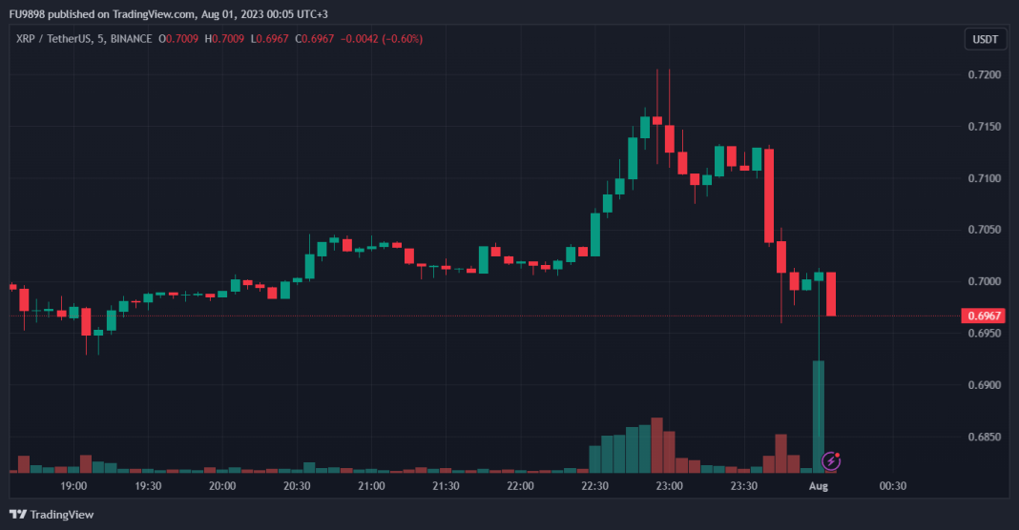The image size is (1019, 530).
Task: Select the 23:00 time axis label
Action: pyautogui.click(x=669, y=485)
